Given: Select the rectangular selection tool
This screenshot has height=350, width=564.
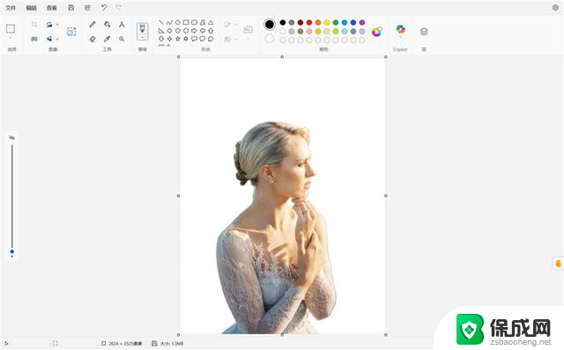Looking at the screenshot, I should point(11,28).
